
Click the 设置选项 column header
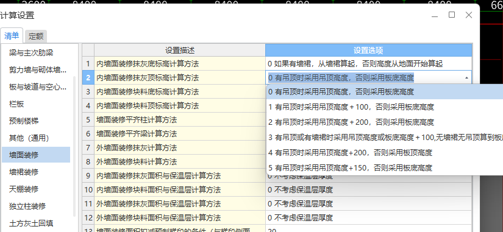(x=369, y=51)
